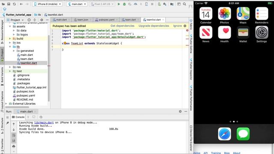Save all with the floppy disk icon

[9, 4]
